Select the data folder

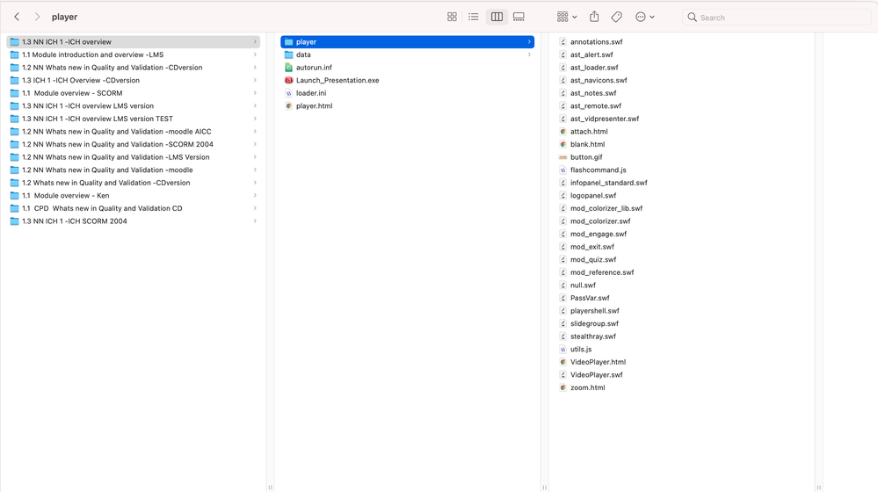[x=407, y=54]
